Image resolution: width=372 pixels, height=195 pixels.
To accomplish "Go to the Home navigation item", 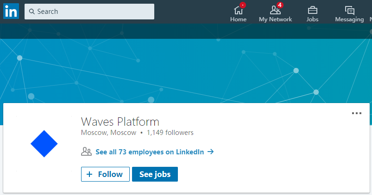I will (x=238, y=14).
